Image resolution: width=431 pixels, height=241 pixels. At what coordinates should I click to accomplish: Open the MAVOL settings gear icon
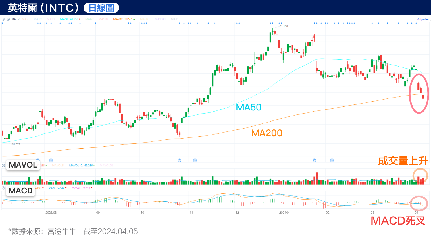(x=3, y=165)
